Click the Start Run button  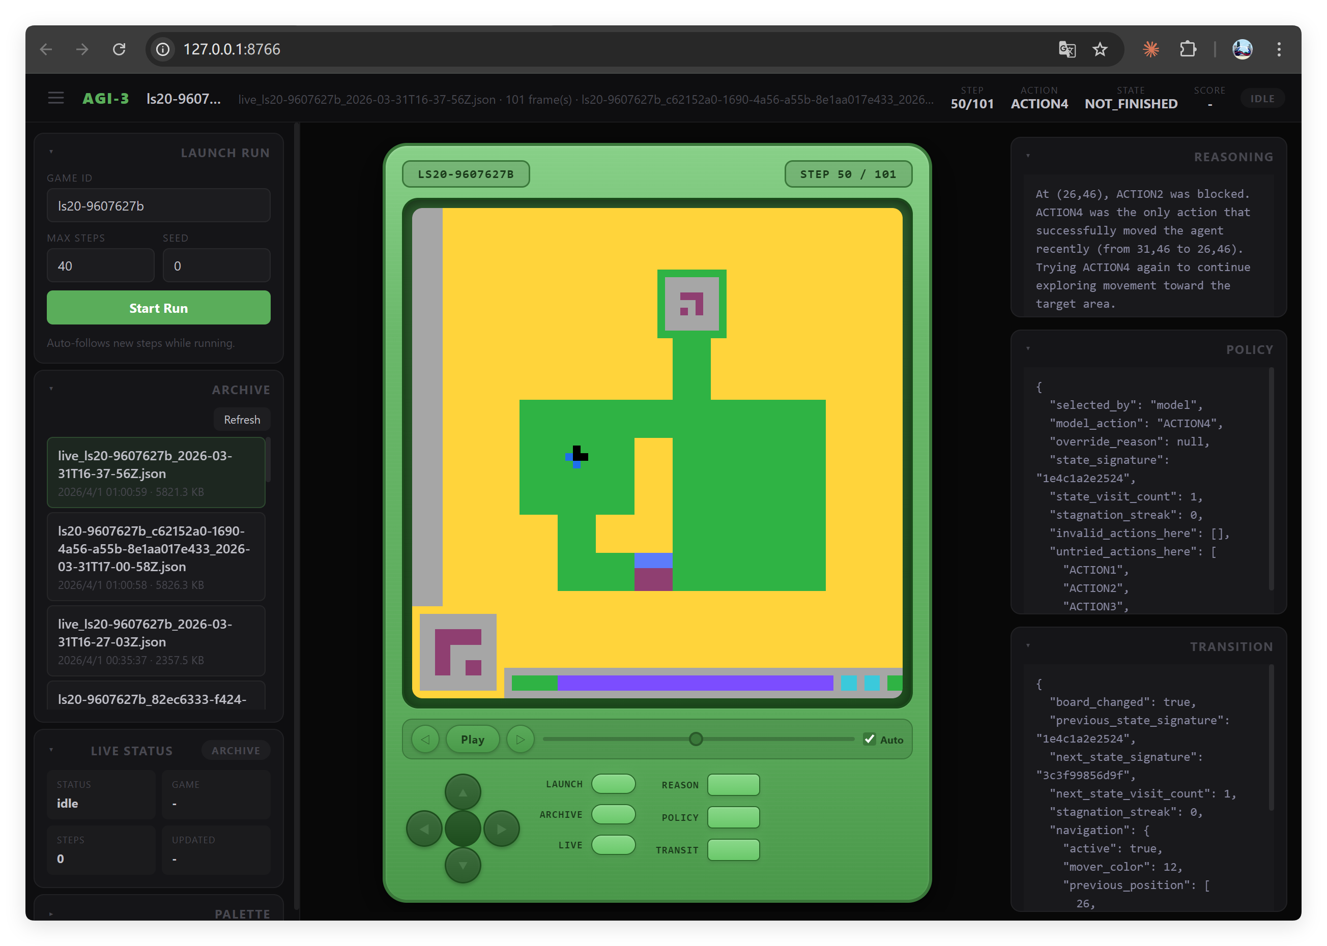[x=159, y=308]
